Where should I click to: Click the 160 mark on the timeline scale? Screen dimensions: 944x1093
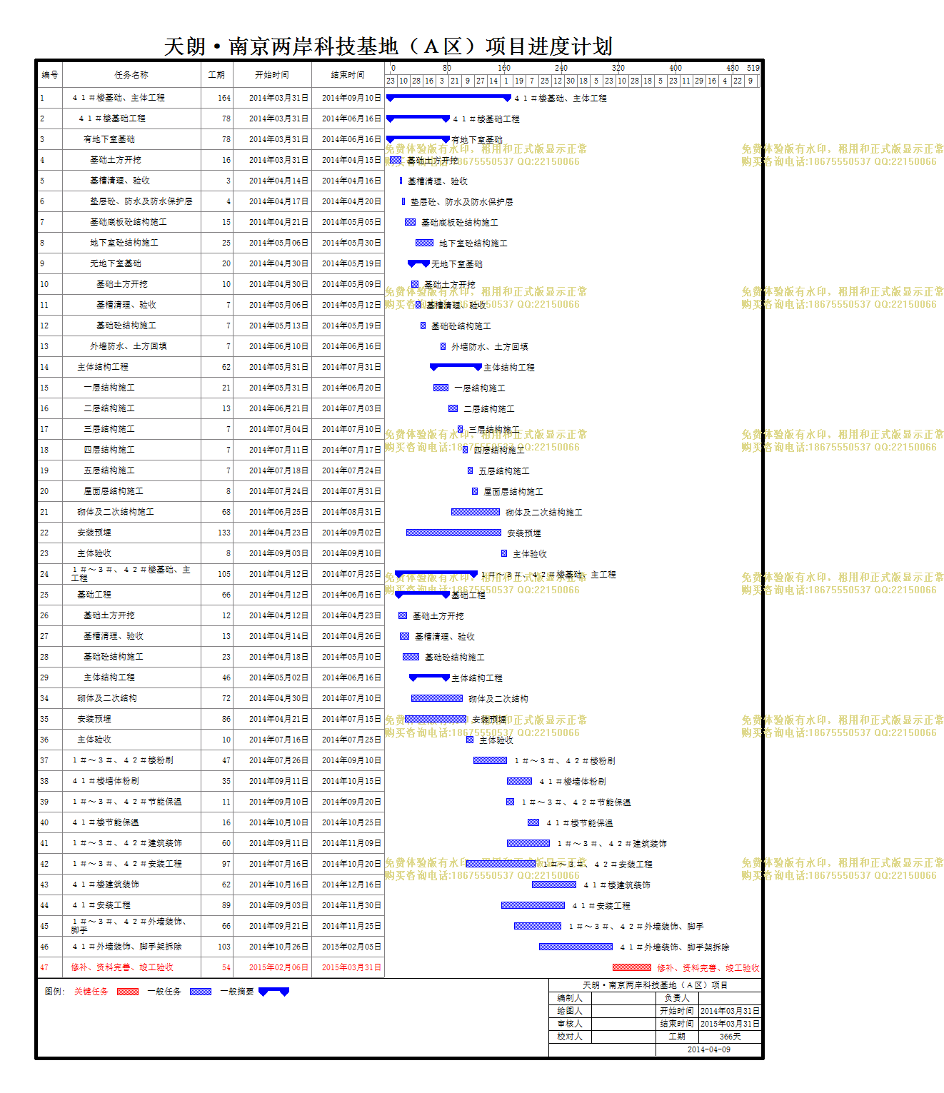pyautogui.click(x=504, y=68)
